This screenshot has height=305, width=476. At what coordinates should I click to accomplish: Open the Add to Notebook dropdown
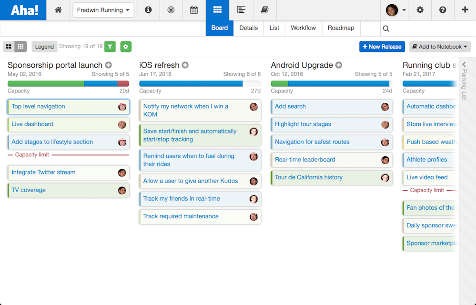(439, 46)
